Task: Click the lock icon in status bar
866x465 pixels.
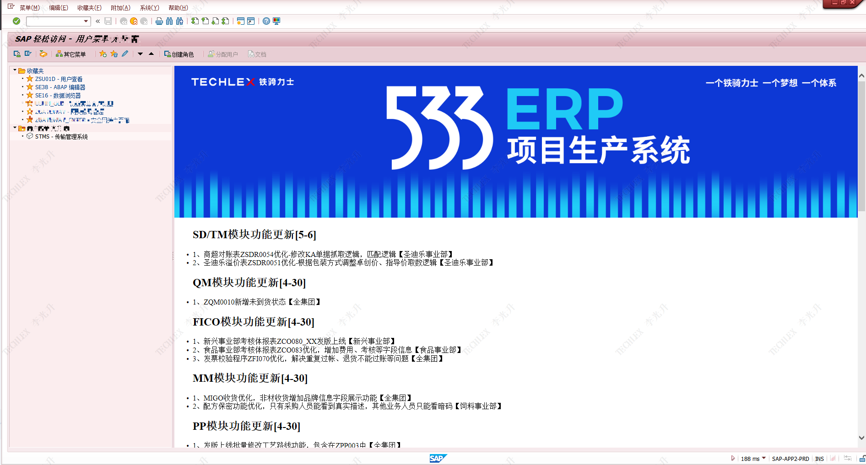Action: pyautogui.click(x=862, y=459)
